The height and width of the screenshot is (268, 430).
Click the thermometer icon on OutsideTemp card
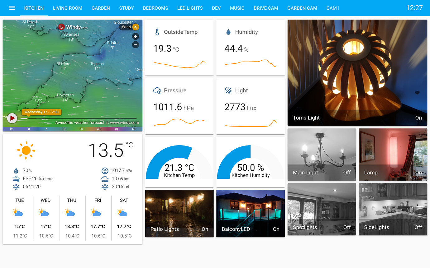(x=157, y=32)
